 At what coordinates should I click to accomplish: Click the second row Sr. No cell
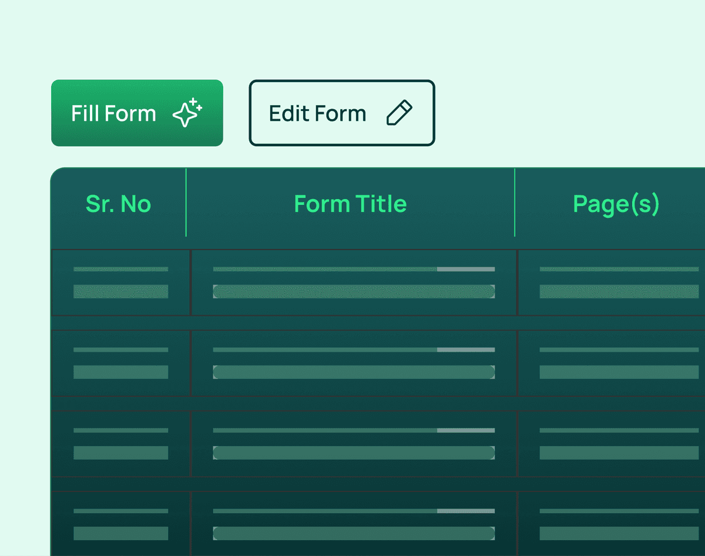[121, 363]
